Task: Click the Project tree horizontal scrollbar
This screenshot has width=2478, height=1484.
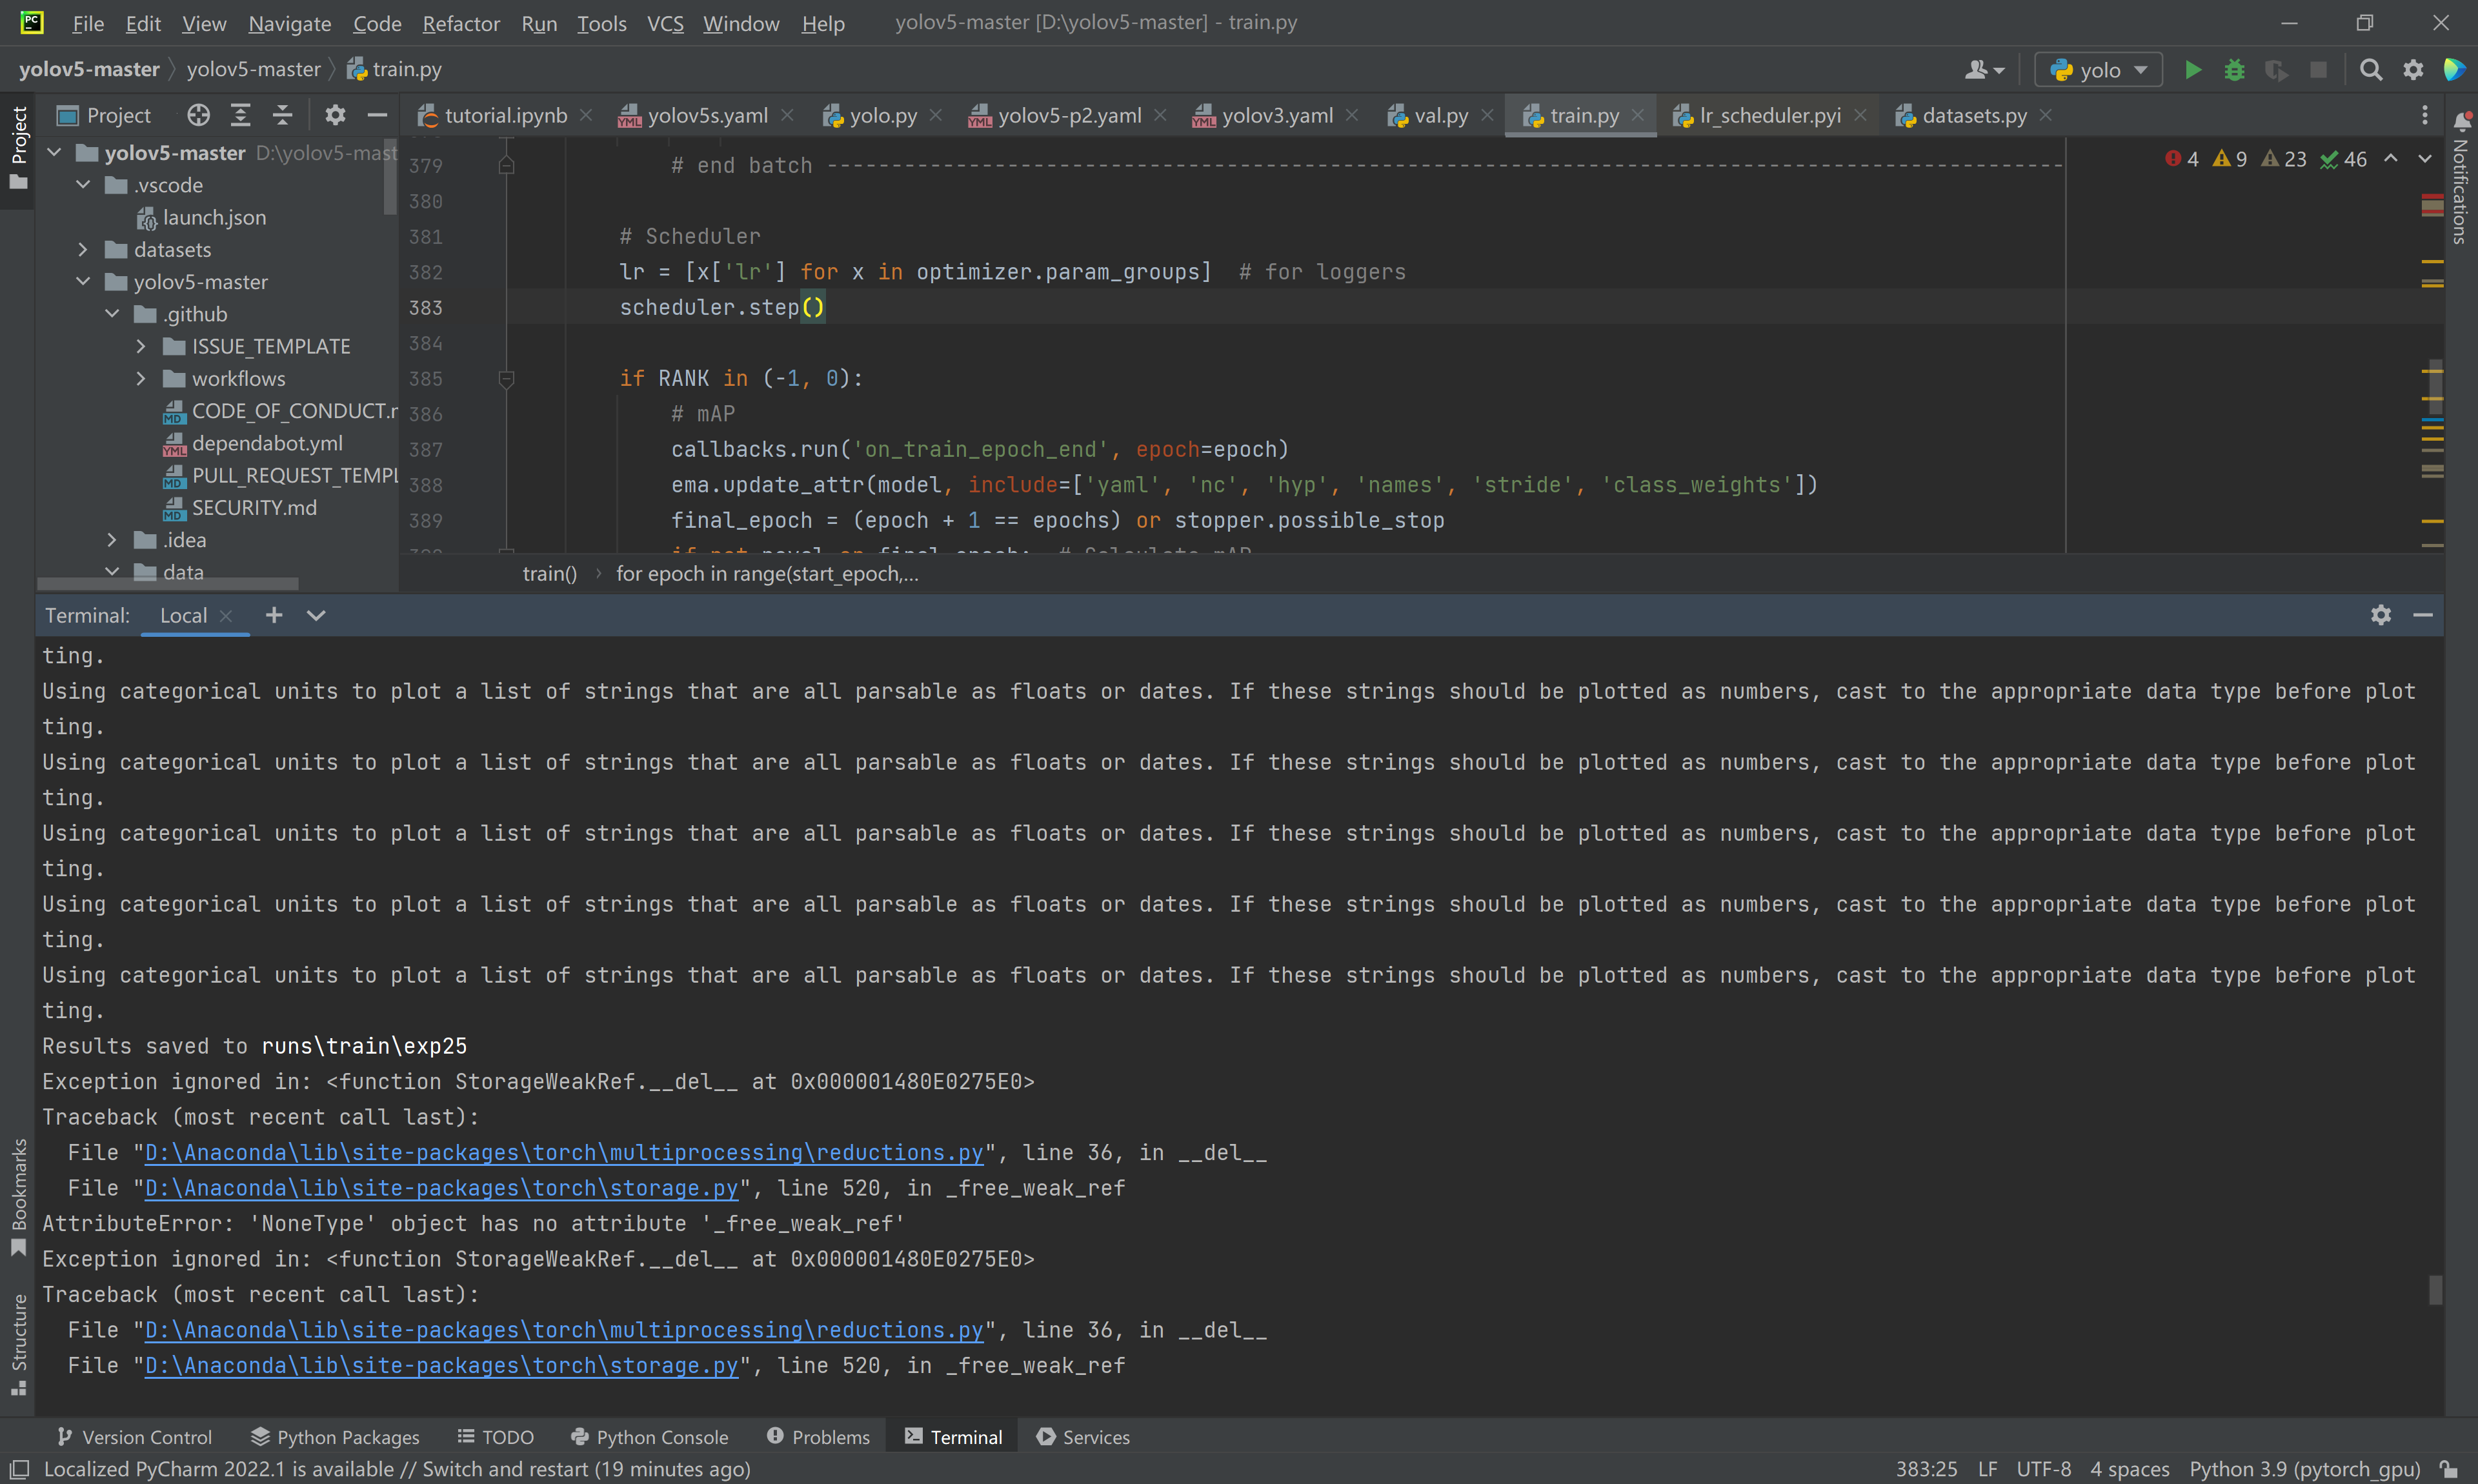Action: pos(168,583)
